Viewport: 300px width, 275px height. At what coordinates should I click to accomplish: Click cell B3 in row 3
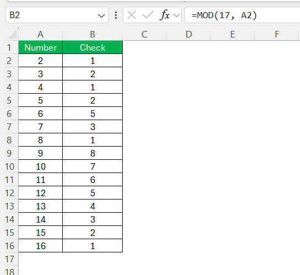[92, 74]
